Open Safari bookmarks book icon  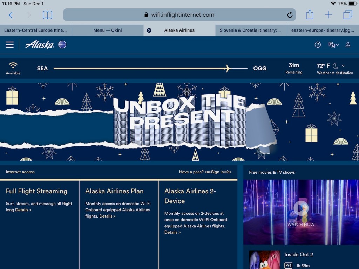(x=47, y=15)
